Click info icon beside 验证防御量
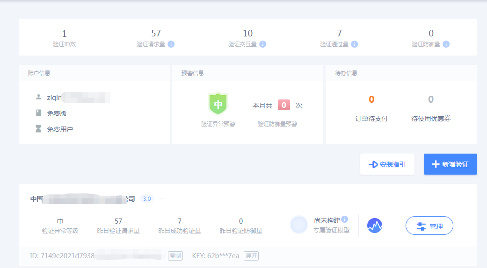487x268 pixels. coord(446,44)
